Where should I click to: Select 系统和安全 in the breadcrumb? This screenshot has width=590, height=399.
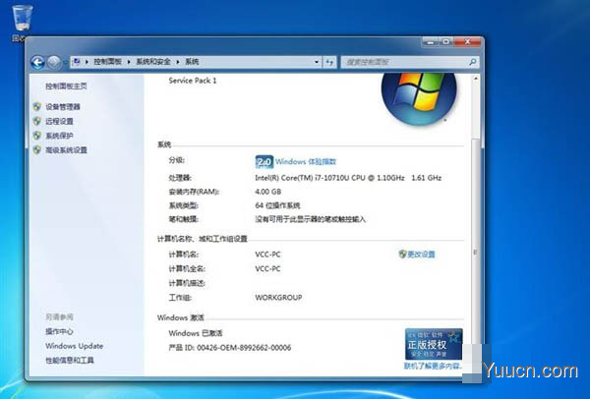click(153, 62)
